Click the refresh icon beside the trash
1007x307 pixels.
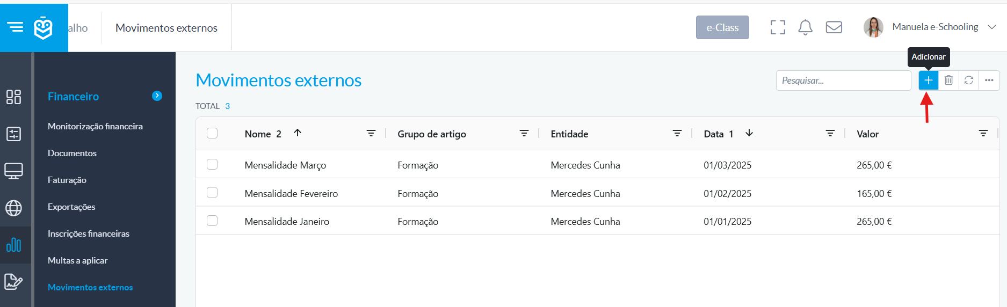point(969,80)
